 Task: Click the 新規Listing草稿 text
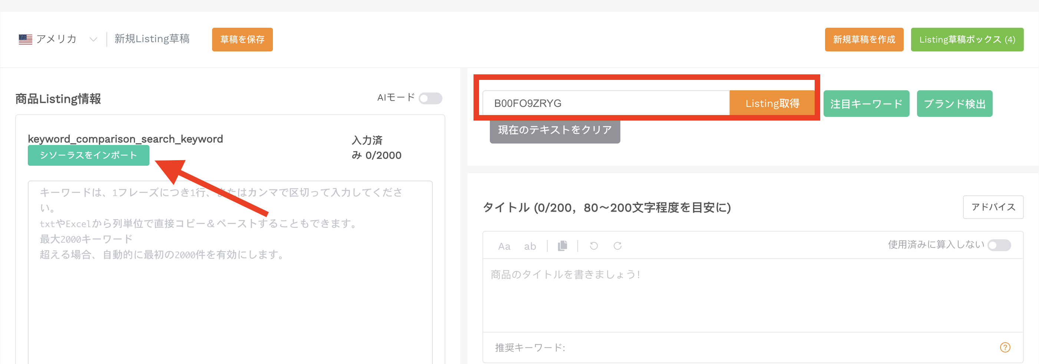tap(152, 39)
